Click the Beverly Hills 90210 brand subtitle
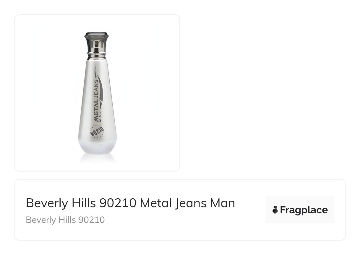Image resolution: width=360 pixels, height=255 pixels. [x=65, y=220]
